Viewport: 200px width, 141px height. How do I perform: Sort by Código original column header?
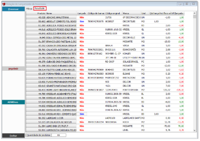pyautogui.click(x=114, y=13)
